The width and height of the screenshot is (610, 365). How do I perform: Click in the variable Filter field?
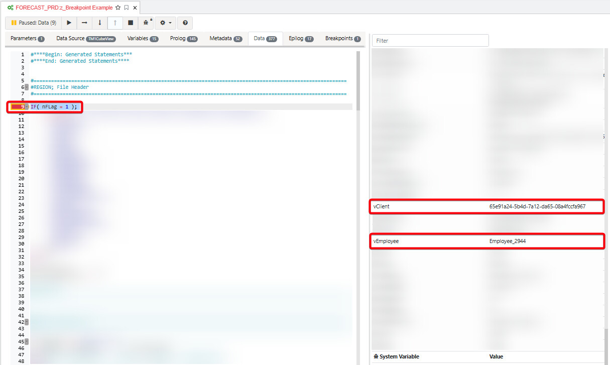[430, 41]
